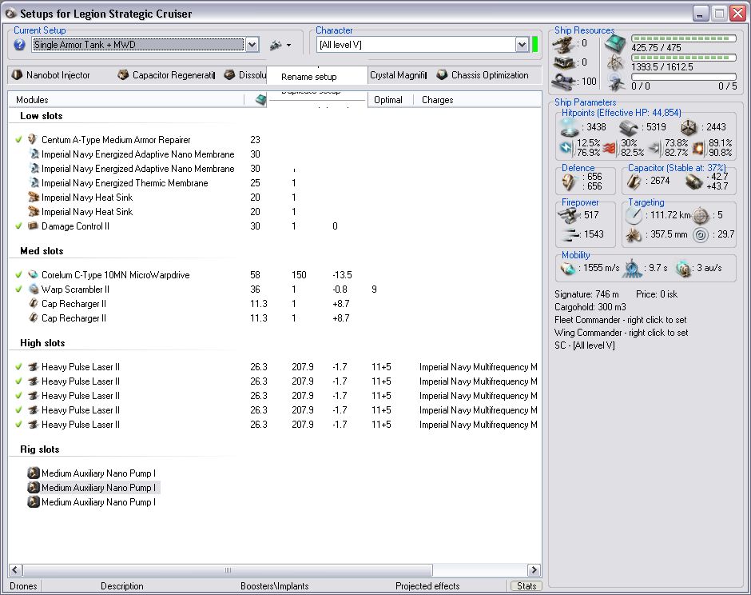Click the horizontal scrollbar in modules list
The height and width of the screenshot is (595, 751).
[x=228, y=570]
